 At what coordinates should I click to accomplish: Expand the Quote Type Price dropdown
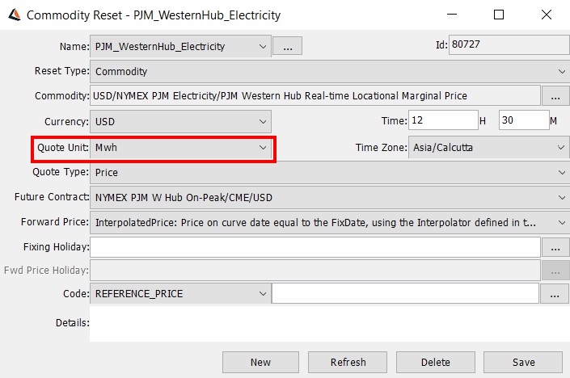[330, 173]
